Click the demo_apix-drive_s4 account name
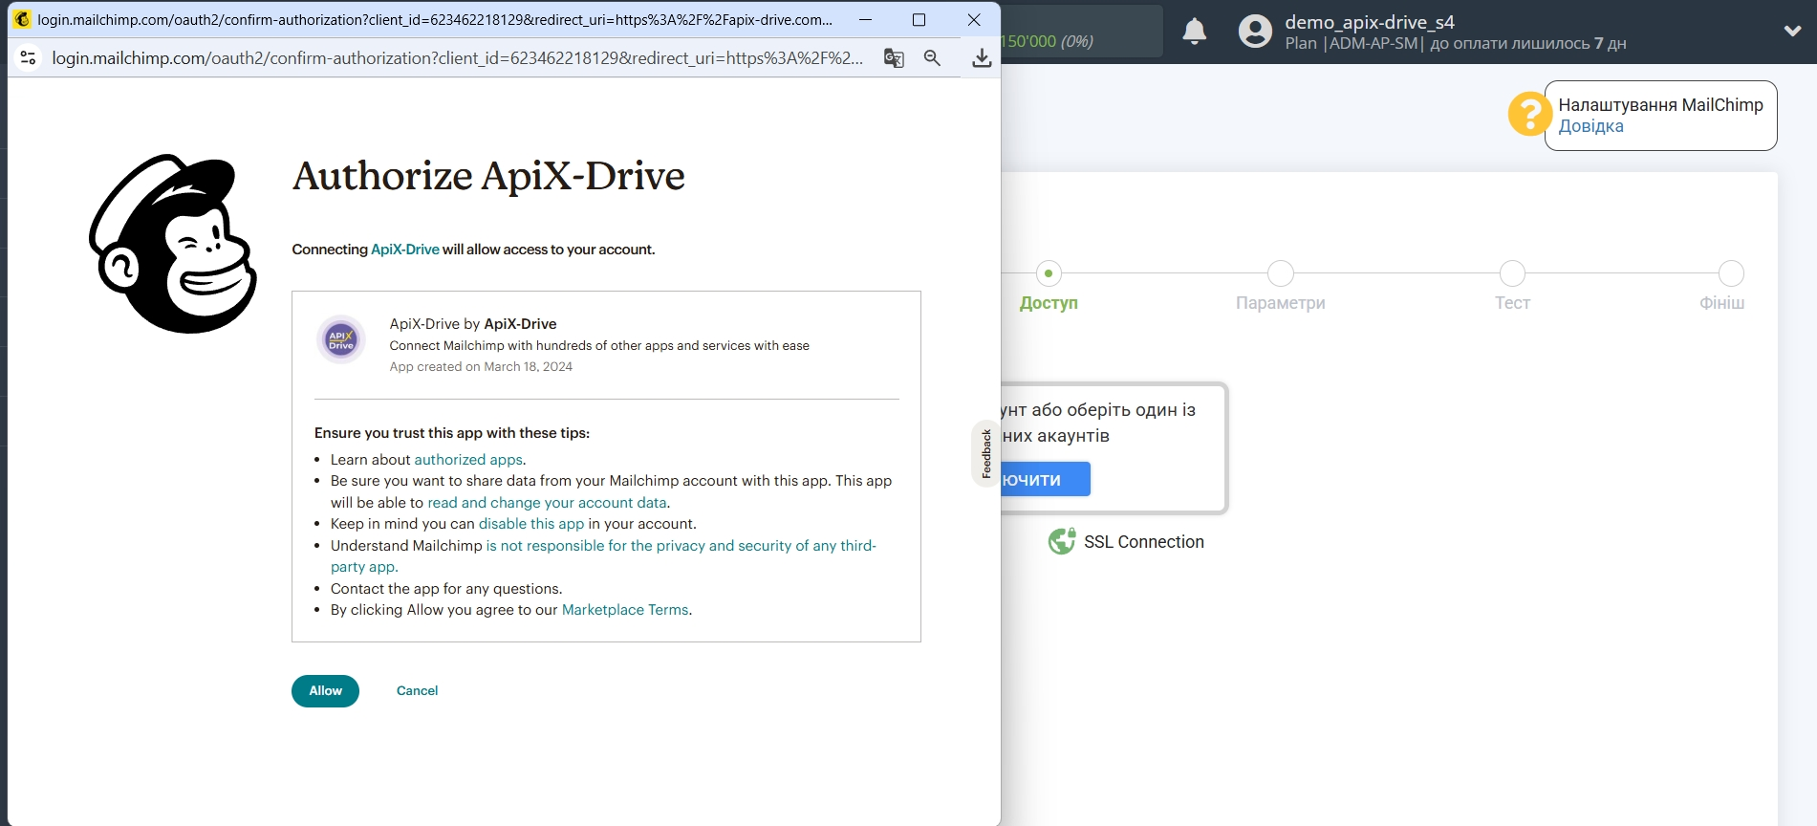1817x826 pixels. pos(1369,22)
